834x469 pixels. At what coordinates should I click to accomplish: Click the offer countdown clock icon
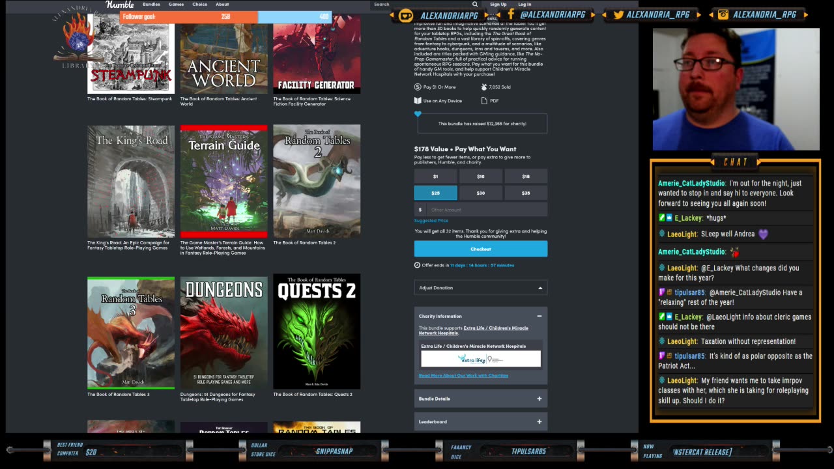pos(417,265)
